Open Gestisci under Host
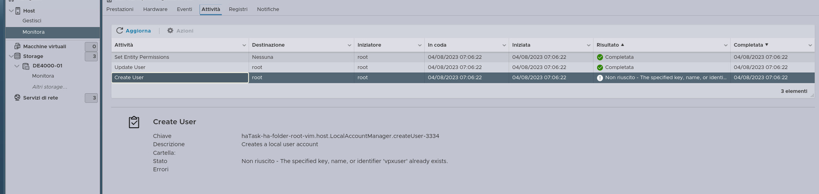The height and width of the screenshot is (194, 819). (32, 20)
